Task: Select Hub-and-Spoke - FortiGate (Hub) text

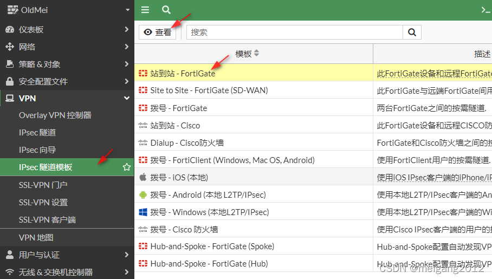Action: 209,264
